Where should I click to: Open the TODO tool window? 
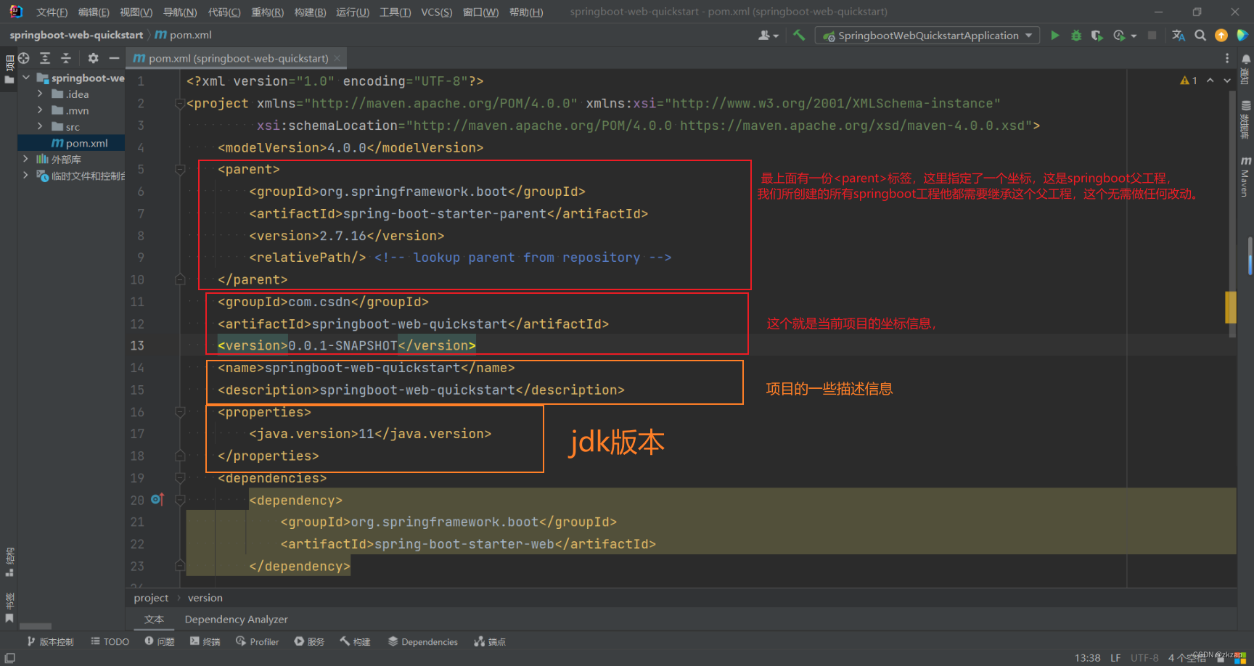tap(110, 641)
